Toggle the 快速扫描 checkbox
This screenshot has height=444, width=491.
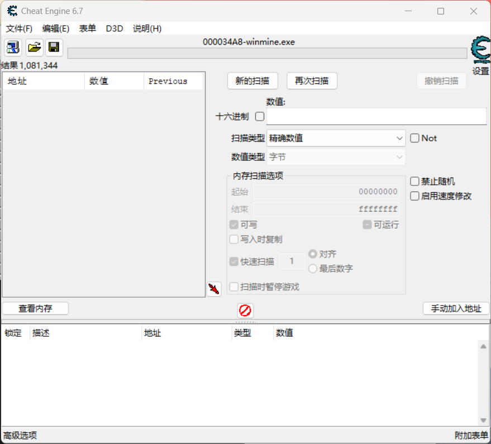234,261
